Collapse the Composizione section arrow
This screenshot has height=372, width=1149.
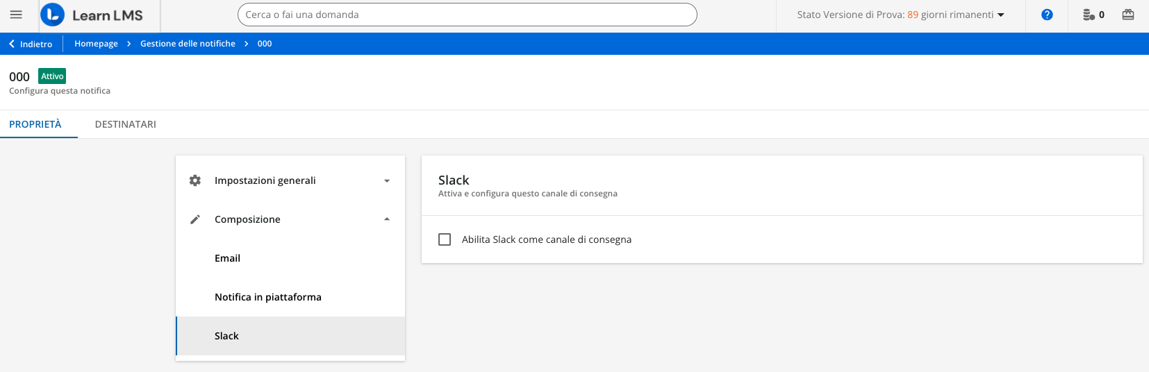(x=387, y=219)
